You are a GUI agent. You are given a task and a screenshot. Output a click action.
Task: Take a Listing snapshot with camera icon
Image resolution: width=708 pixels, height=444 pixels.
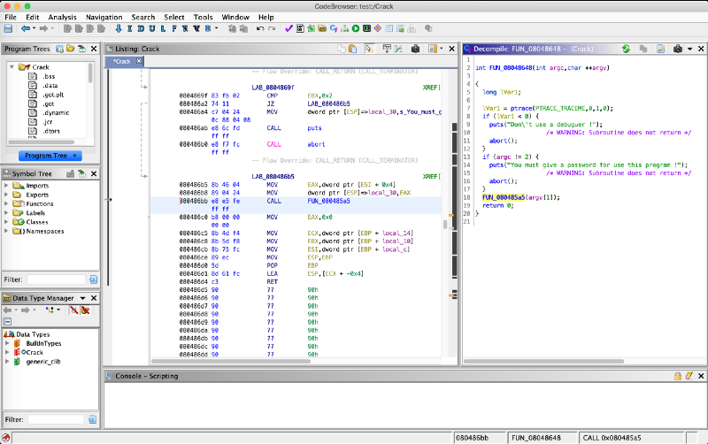click(415, 49)
